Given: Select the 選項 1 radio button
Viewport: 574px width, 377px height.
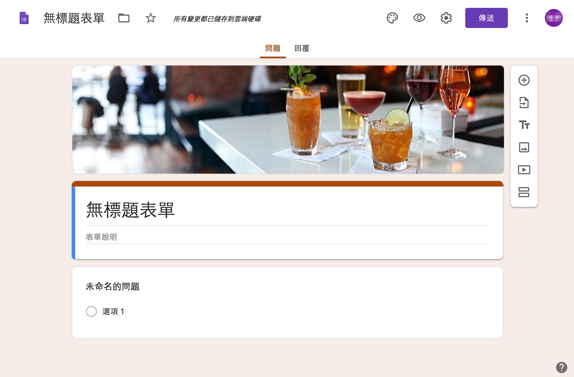Looking at the screenshot, I should click(91, 311).
